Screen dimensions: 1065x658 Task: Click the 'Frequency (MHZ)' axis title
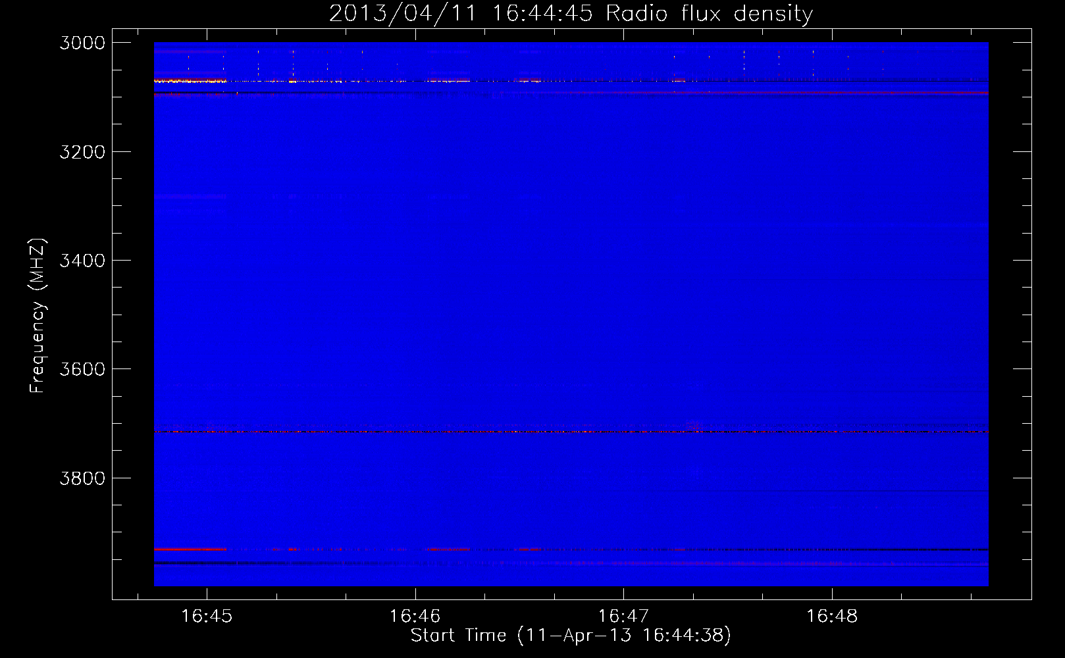coord(38,316)
